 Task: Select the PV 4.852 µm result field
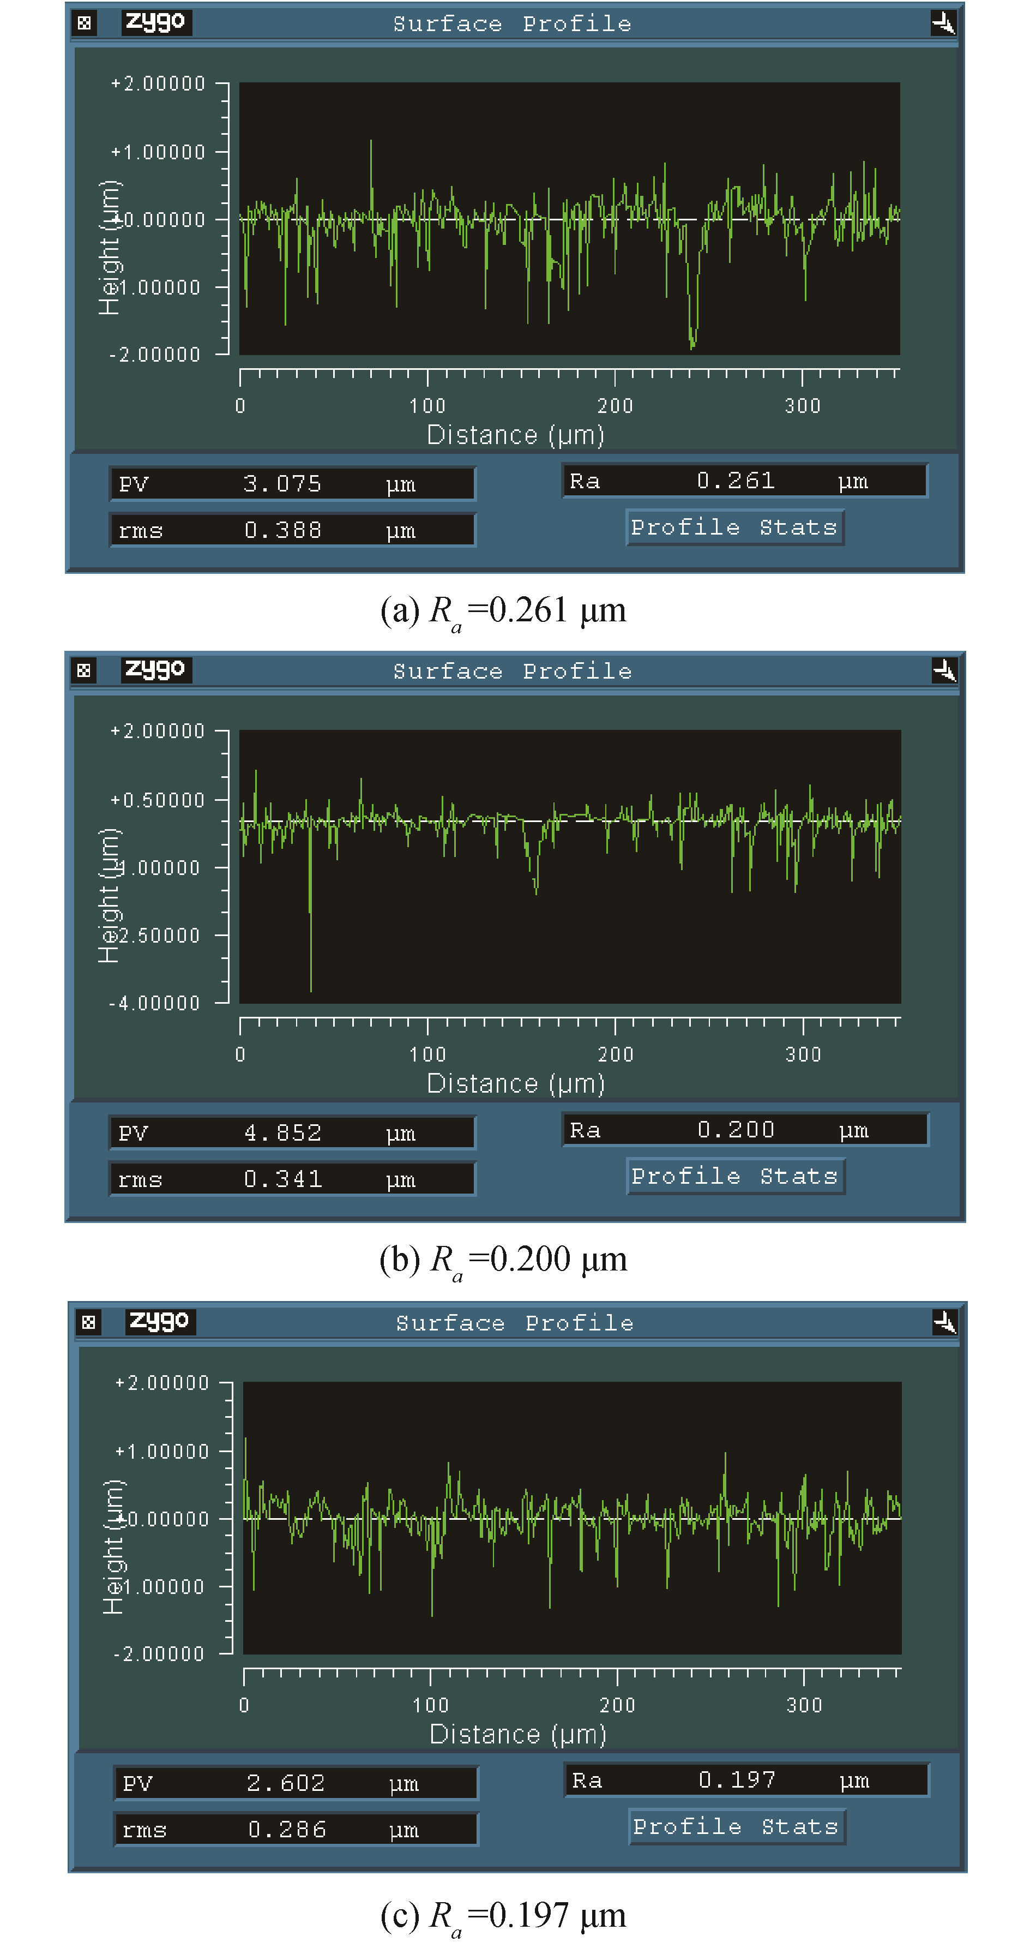pos(292,1133)
